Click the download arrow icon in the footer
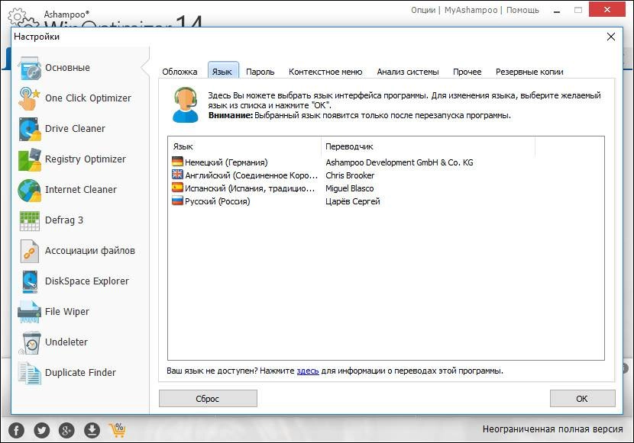This screenshot has height=443, width=634. coord(92,430)
